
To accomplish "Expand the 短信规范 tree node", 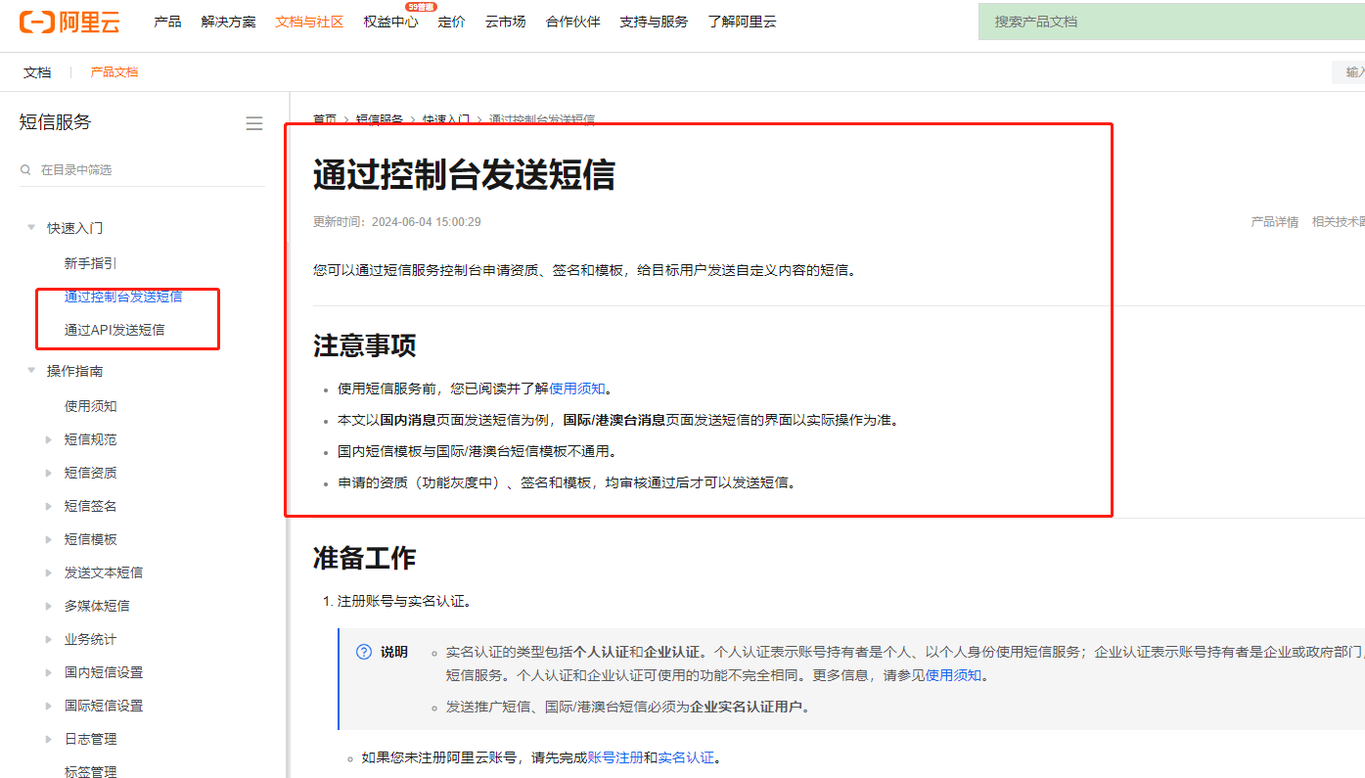I will click(x=49, y=439).
